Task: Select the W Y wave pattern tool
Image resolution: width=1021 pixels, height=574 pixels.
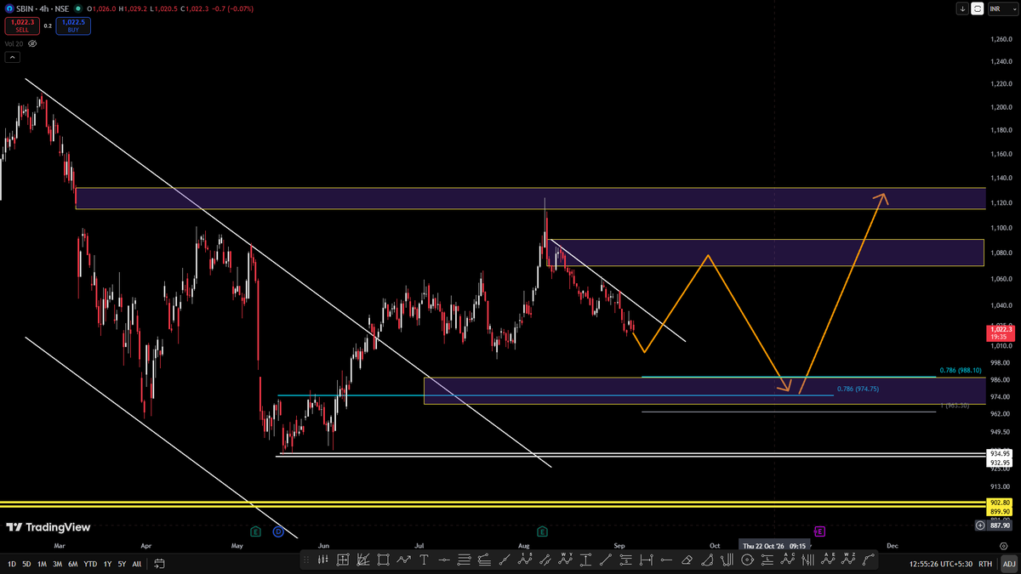Action: 565,560
